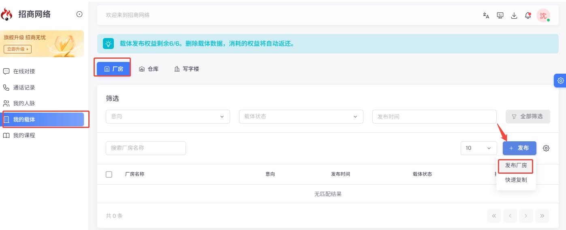Switch to the 仓库 tab
This screenshot has width=566, height=230.
pos(148,69)
